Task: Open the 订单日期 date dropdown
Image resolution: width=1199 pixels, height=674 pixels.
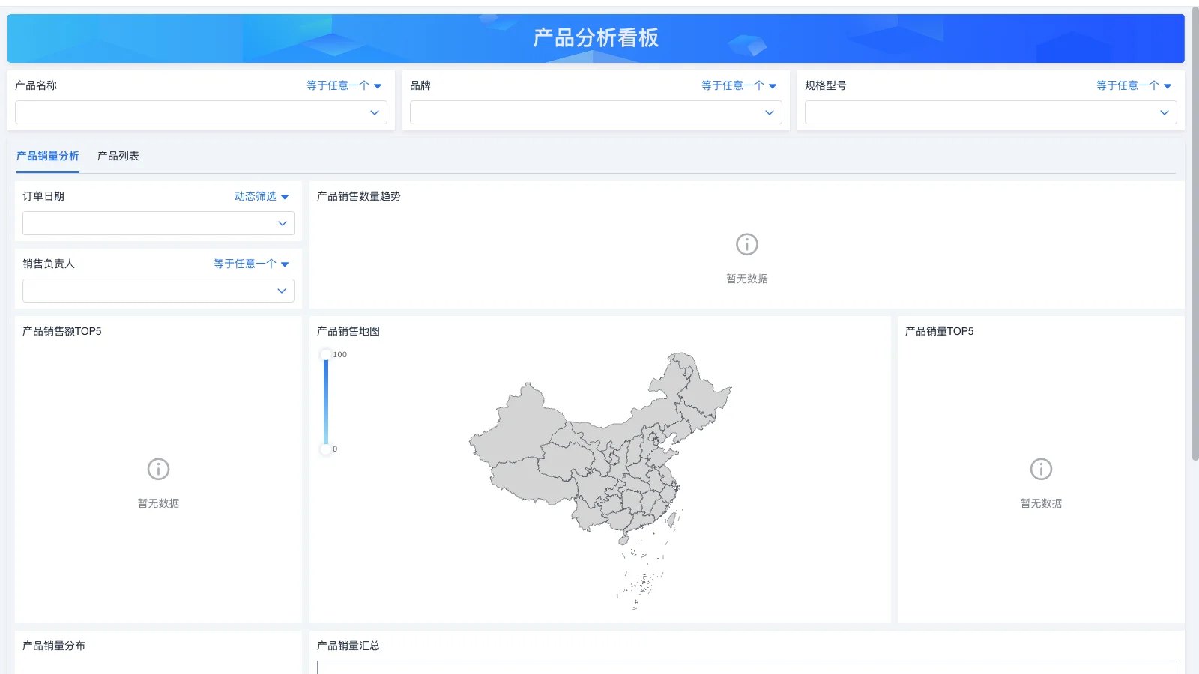Action: coord(157,222)
